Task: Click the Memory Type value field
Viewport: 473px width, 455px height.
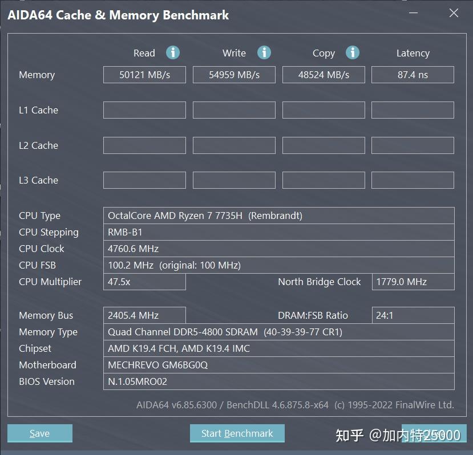Action: click(x=278, y=332)
